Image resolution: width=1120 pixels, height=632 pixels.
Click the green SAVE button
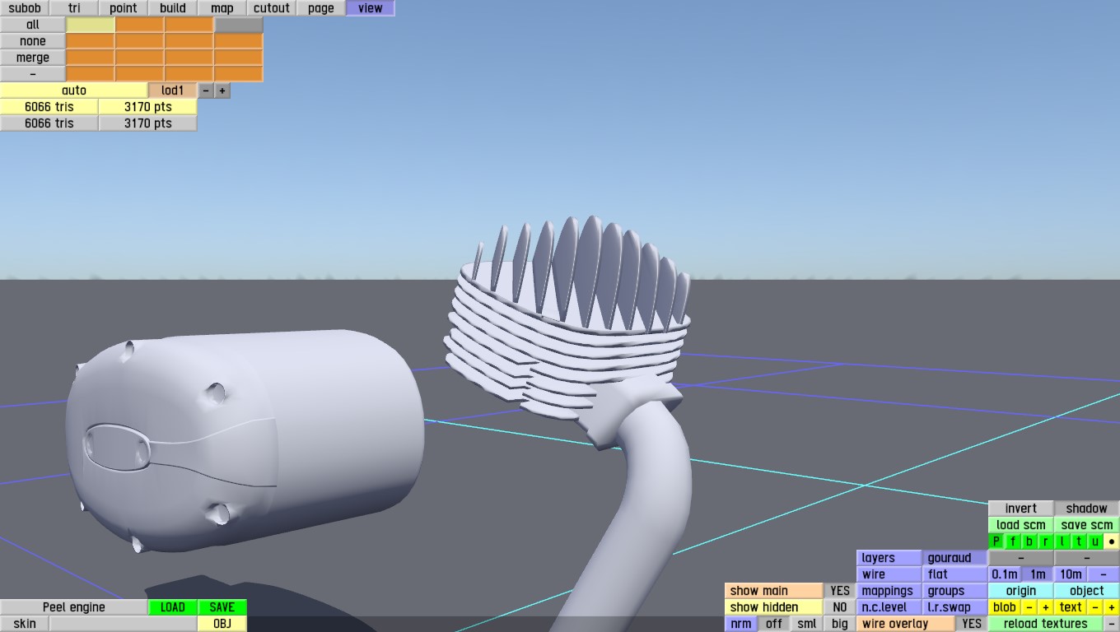tap(222, 607)
